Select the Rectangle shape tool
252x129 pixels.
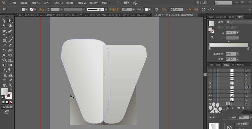(x=4, y=41)
